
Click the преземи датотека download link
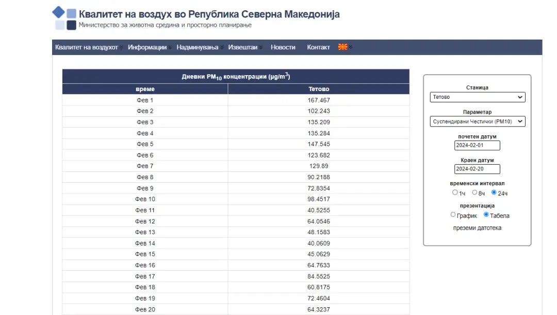tap(477, 228)
